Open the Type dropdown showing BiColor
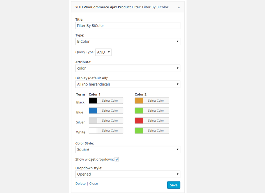The image size is (265, 193). (127, 42)
